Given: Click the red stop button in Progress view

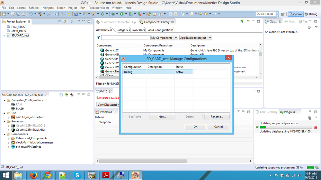Looking at the screenshot, I should [316, 127].
